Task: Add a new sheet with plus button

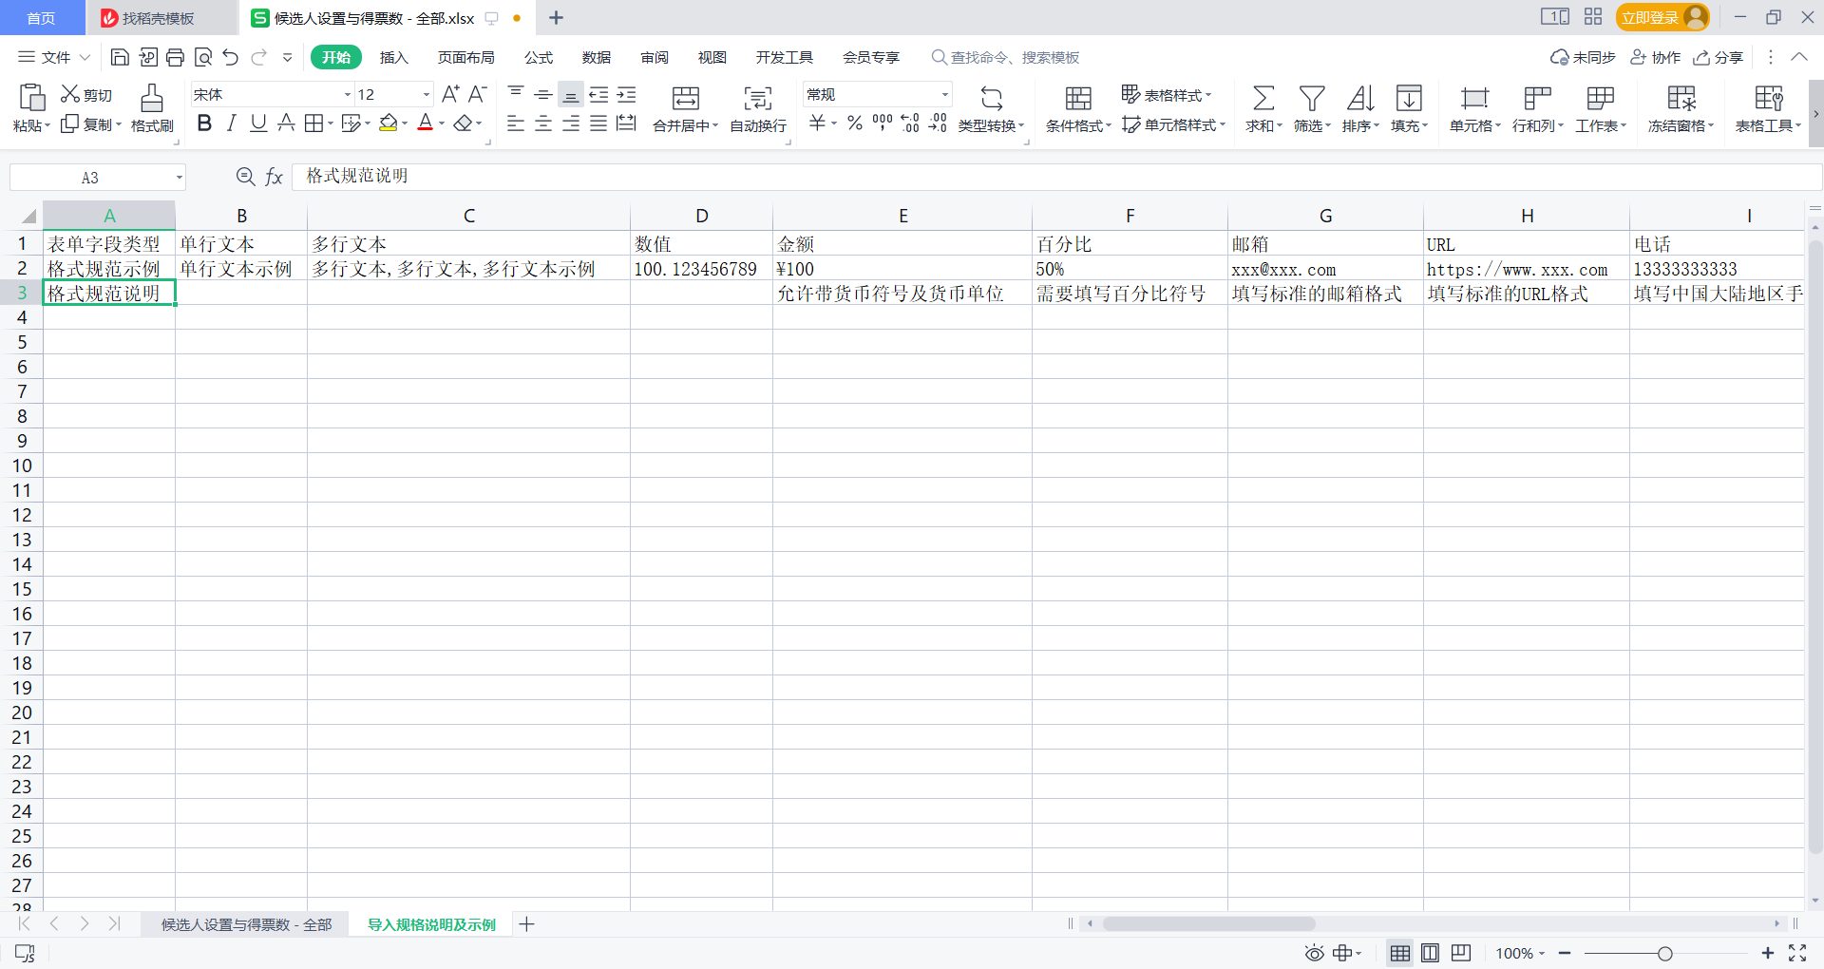Action: [x=527, y=924]
